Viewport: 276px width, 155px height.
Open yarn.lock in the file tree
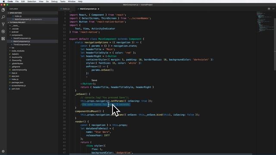[16, 89]
